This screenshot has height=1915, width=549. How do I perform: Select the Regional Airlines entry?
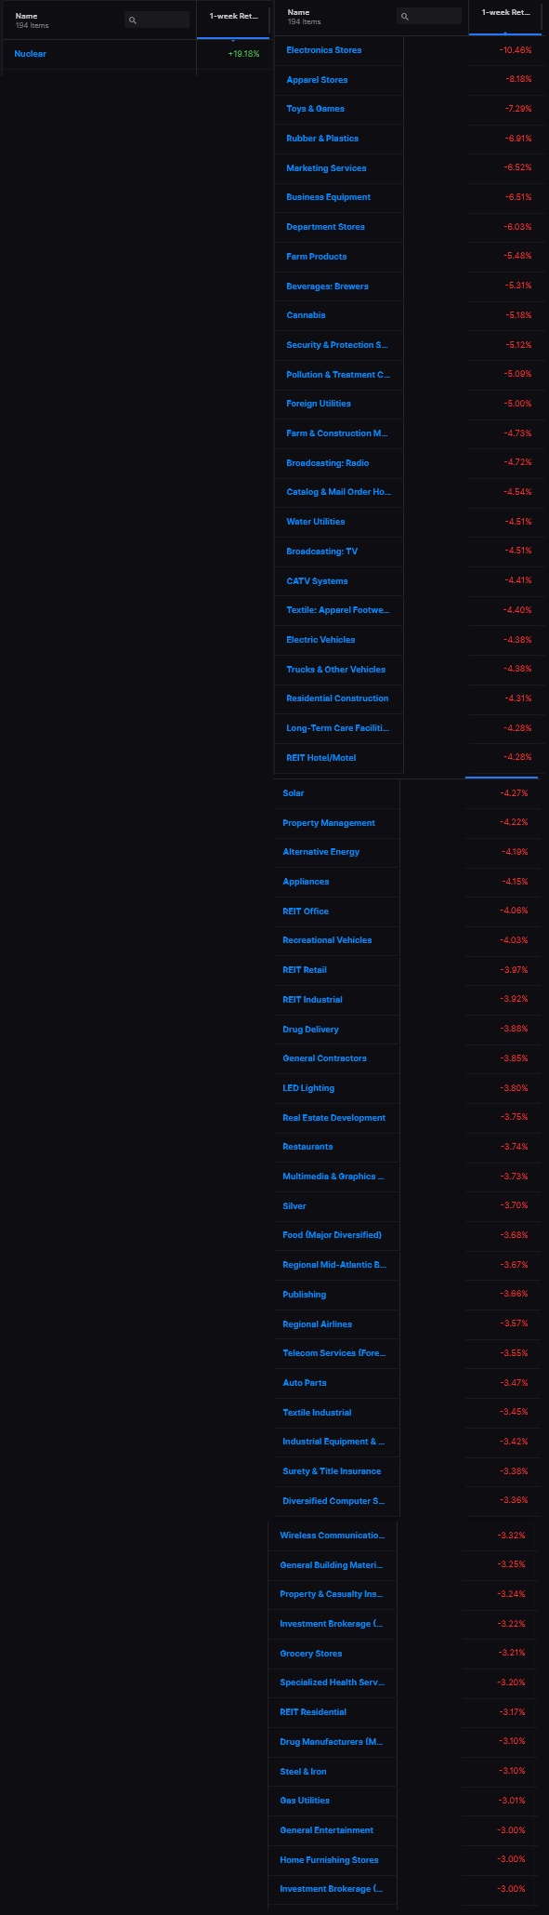pos(318,1324)
